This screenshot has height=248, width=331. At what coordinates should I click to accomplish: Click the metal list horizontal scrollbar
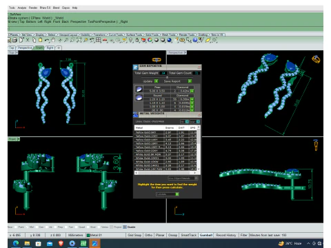coord(165,173)
